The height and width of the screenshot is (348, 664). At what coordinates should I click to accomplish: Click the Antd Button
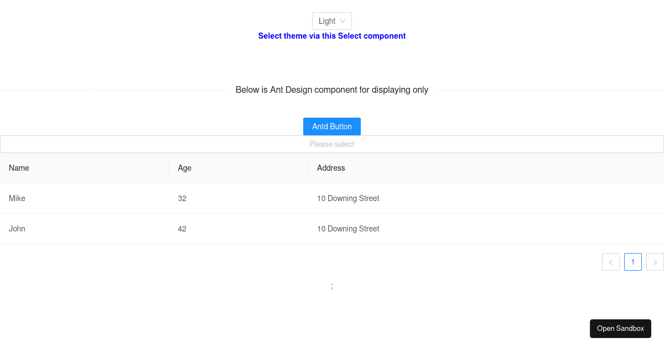point(332,126)
